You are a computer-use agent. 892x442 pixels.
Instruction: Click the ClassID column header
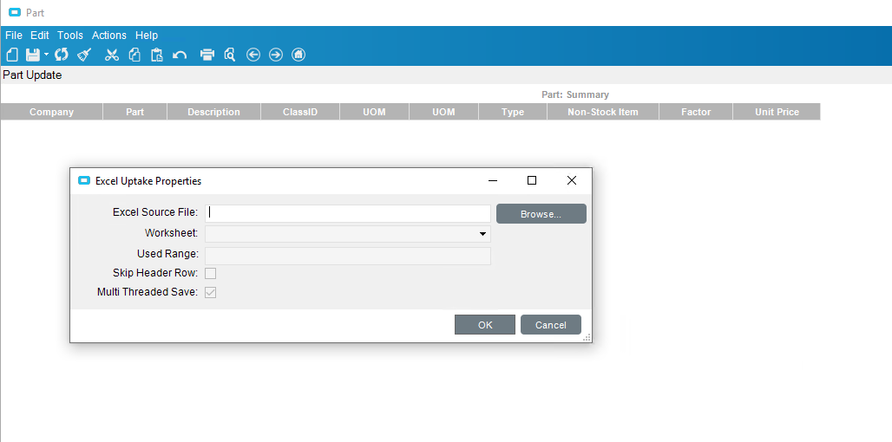coord(300,112)
